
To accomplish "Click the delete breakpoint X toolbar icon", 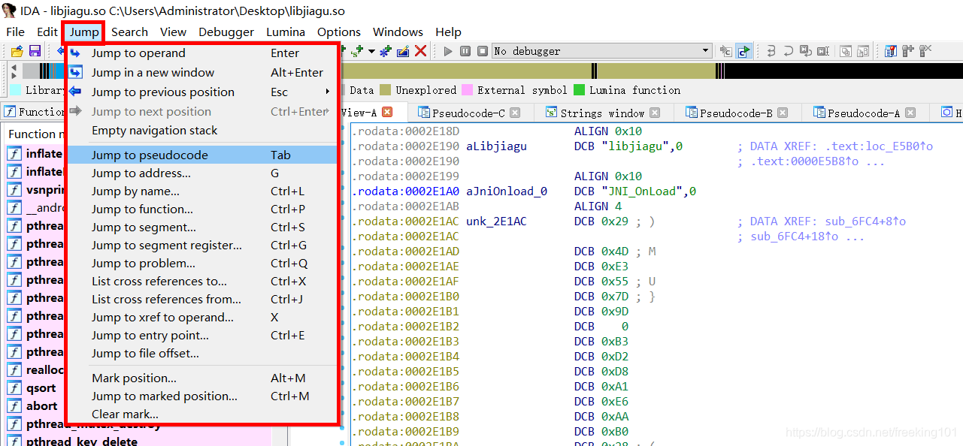I will [925, 51].
